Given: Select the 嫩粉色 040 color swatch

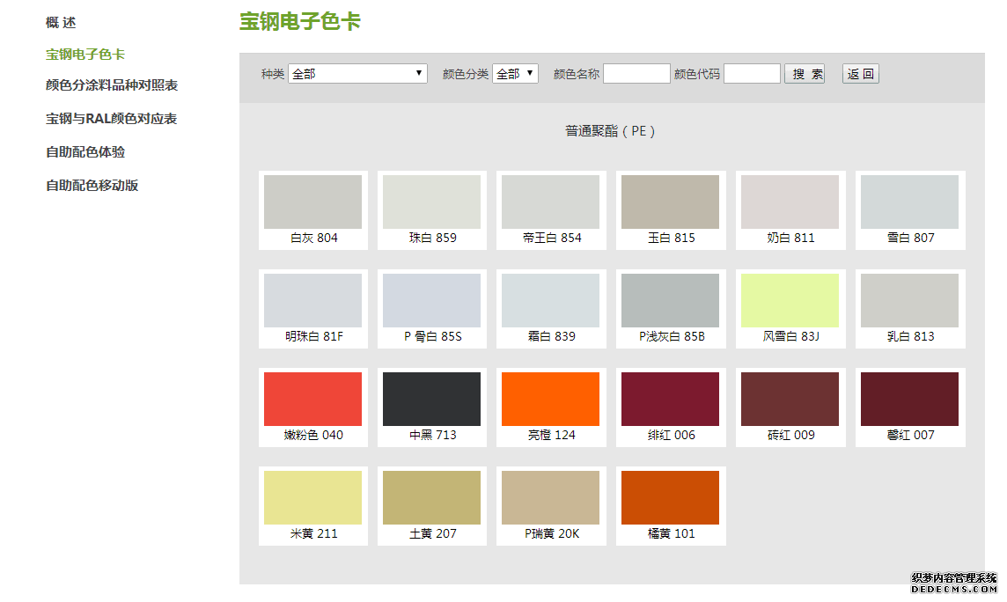Looking at the screenshot, I should 312,400.
